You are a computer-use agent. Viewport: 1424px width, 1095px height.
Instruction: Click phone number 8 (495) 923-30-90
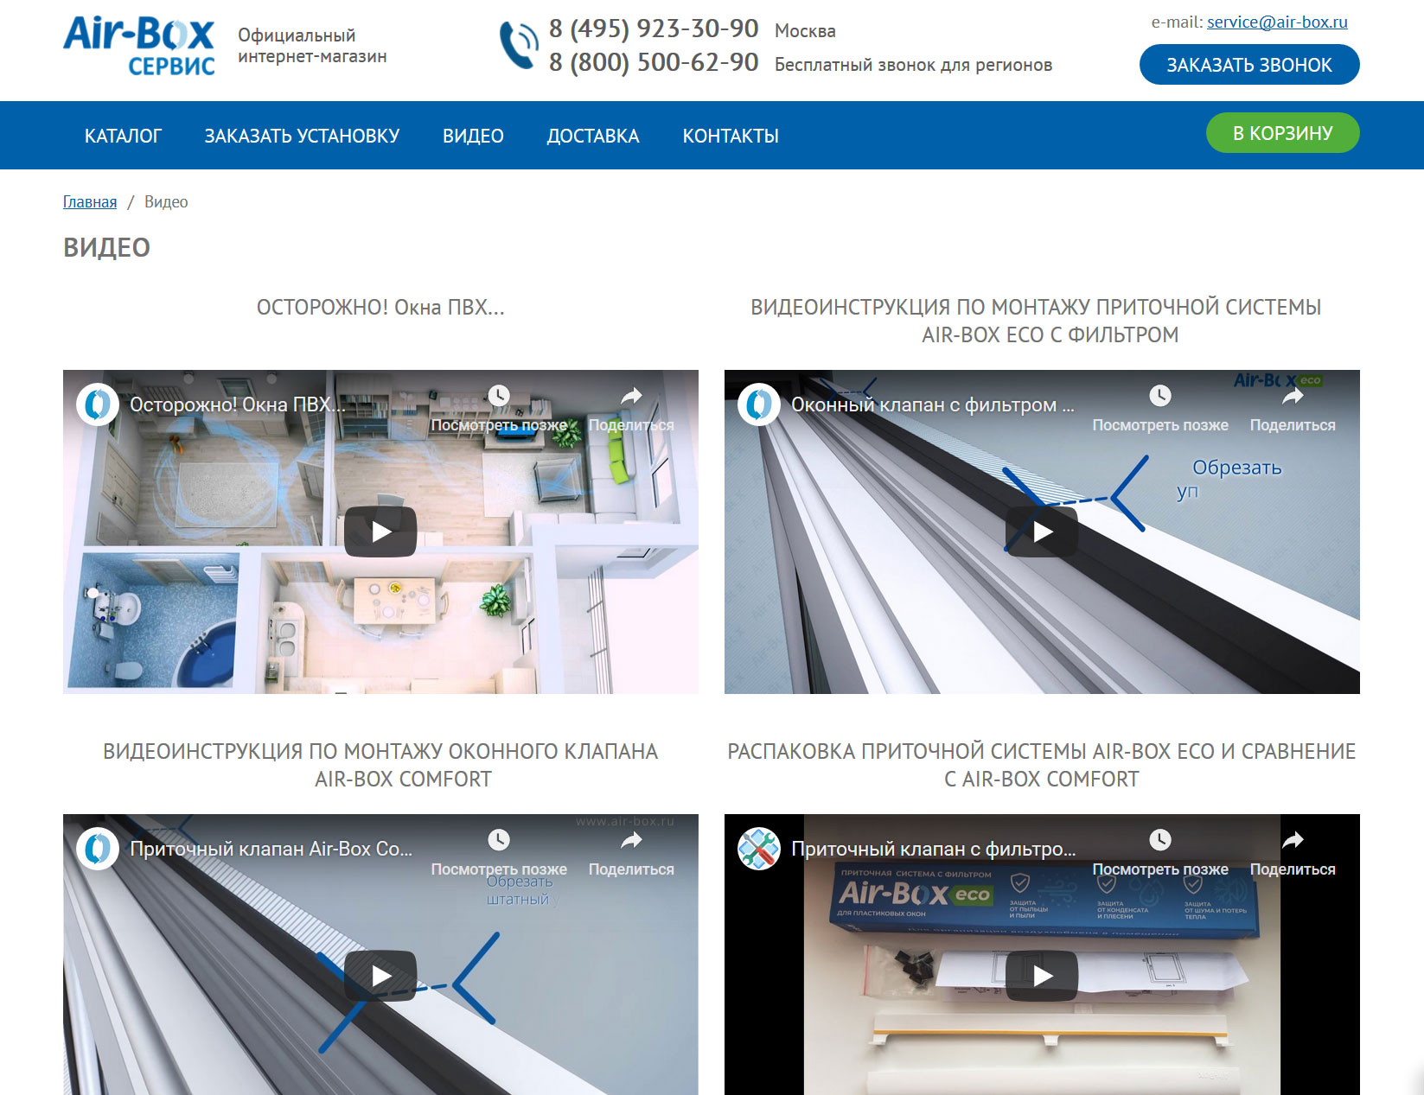[654, 29]
